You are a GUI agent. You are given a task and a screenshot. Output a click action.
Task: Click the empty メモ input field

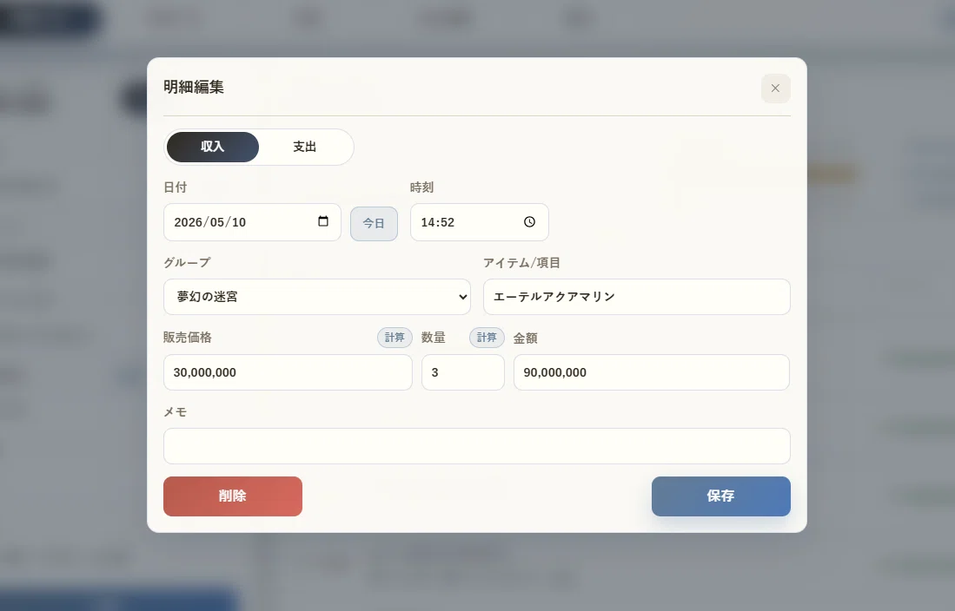click(477, 446)
